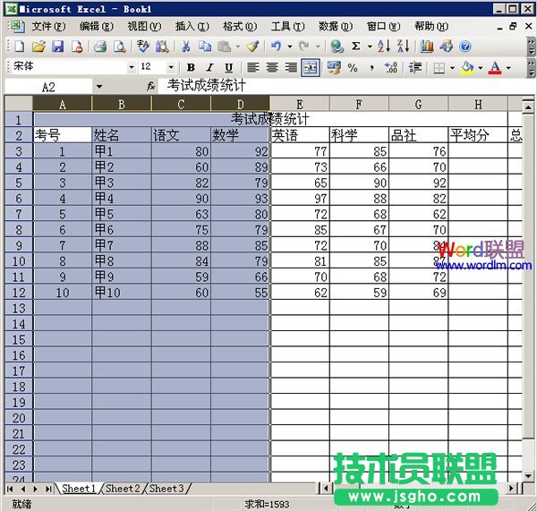Click the Save icon in the toolbar
Viewport: 537px width, 511px height.
57,46
